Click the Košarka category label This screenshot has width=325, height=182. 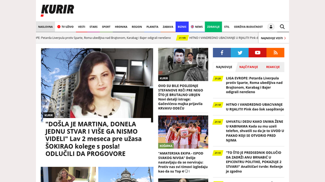(x=166, y=146)
